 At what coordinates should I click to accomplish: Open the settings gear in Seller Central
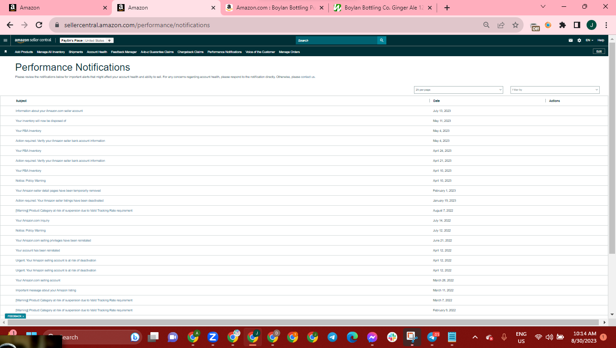[x=579, y=40]
